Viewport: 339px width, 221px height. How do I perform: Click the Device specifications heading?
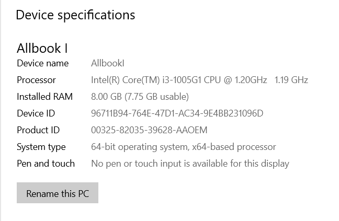click(x=75, y=15)
